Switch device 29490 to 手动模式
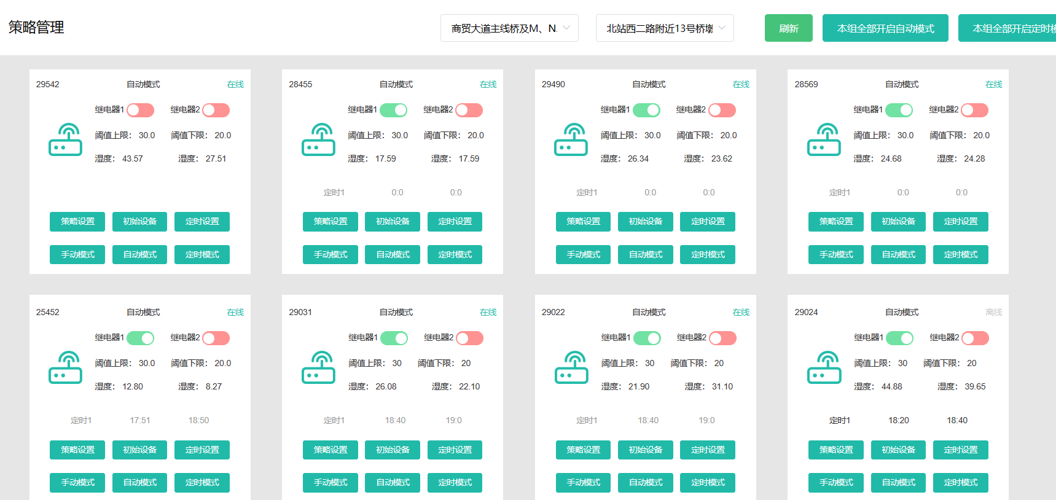Screen dimensions: 1056x500 point(583,254)
